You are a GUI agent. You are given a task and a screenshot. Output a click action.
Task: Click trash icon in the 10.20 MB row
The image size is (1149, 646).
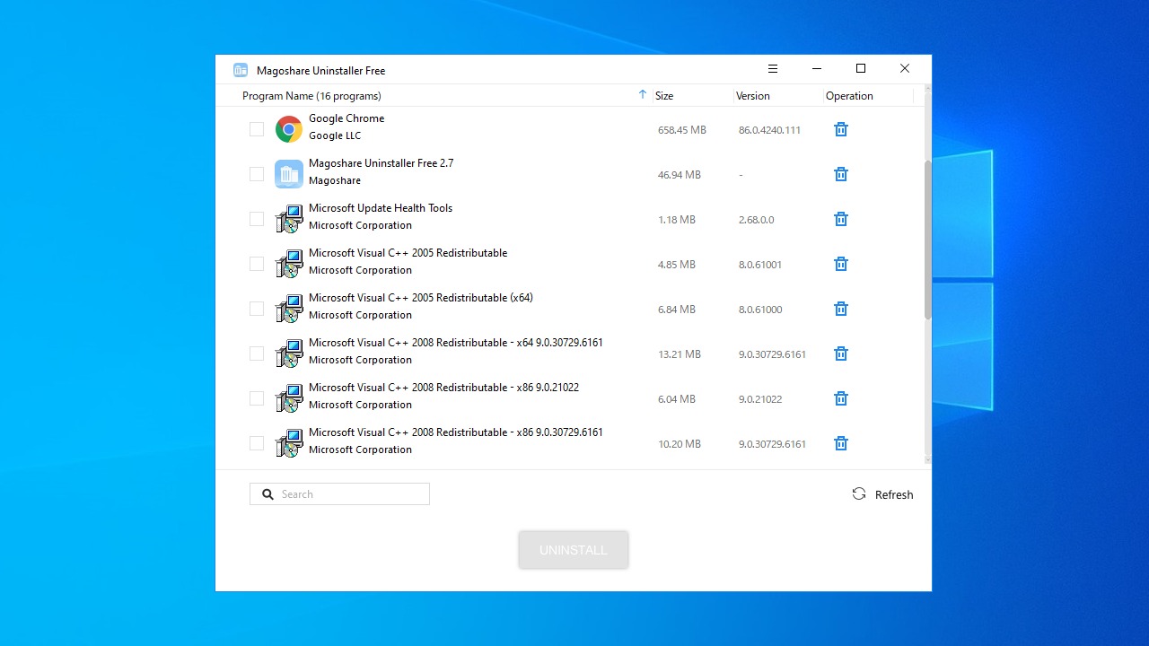tap(841, 444)
